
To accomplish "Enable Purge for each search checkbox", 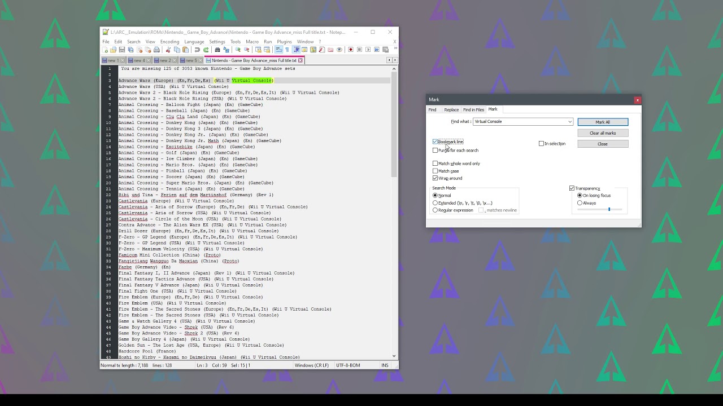I will coord(435,151).
